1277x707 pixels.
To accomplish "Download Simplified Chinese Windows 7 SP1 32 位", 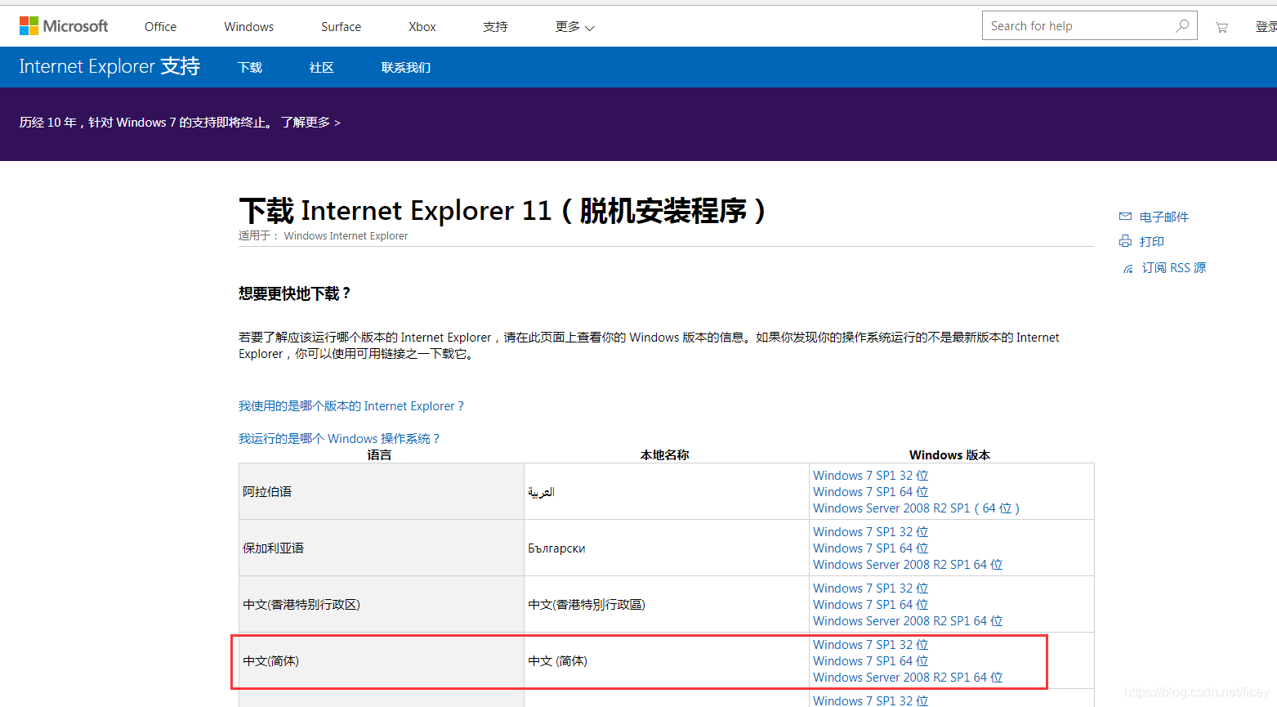I will [x=870, y=645].
